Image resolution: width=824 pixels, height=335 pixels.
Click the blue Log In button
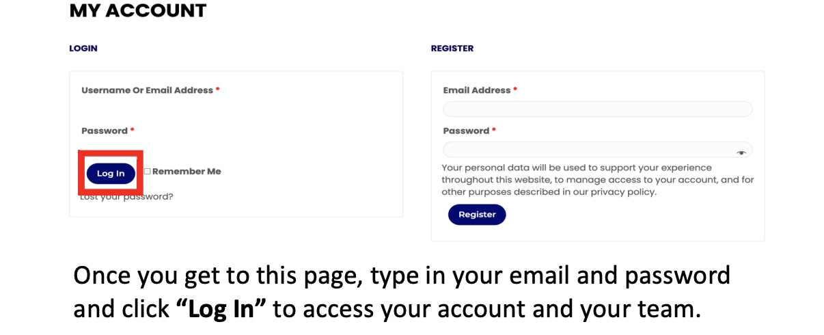[x=111, y=174]
